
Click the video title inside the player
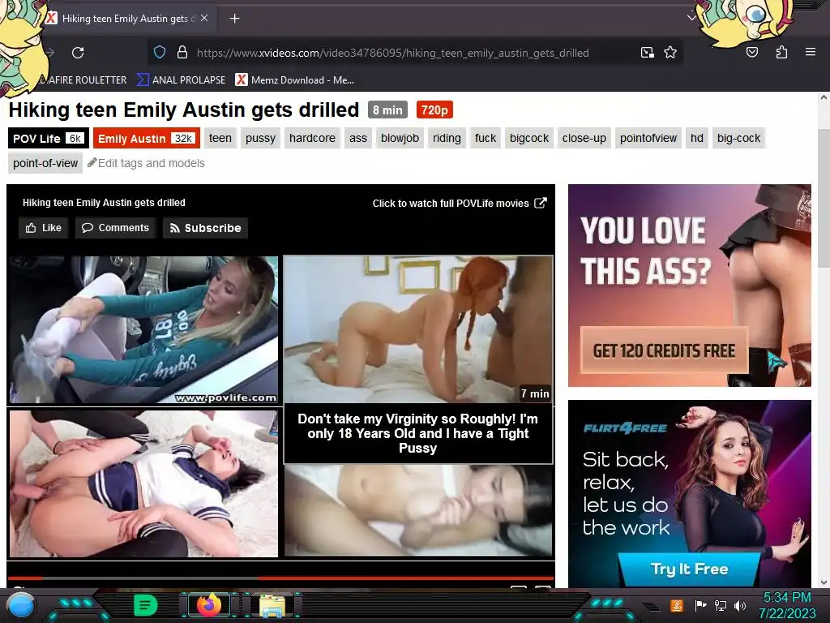(104, 203)
